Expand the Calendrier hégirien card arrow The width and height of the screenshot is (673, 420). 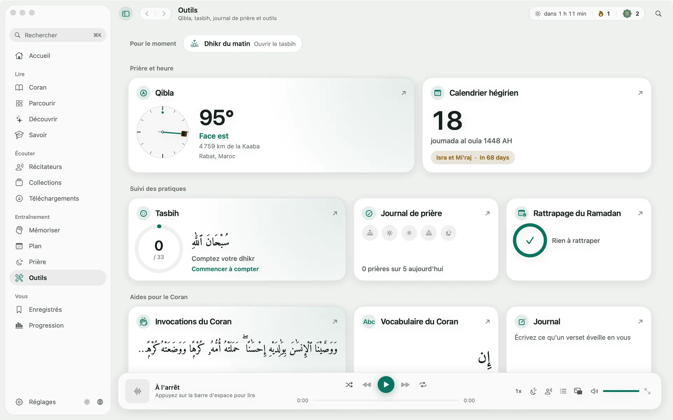[640, 93]
